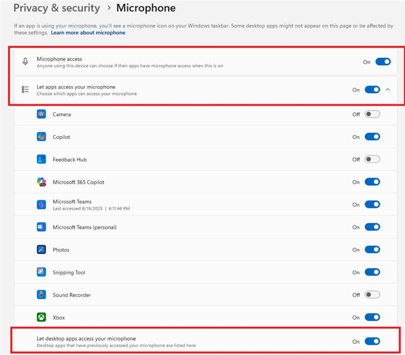Image resolution: width=405 pixels, height=355 pixels.
Task: Click the Sound Recorder icon
Action: click(42, 295)
